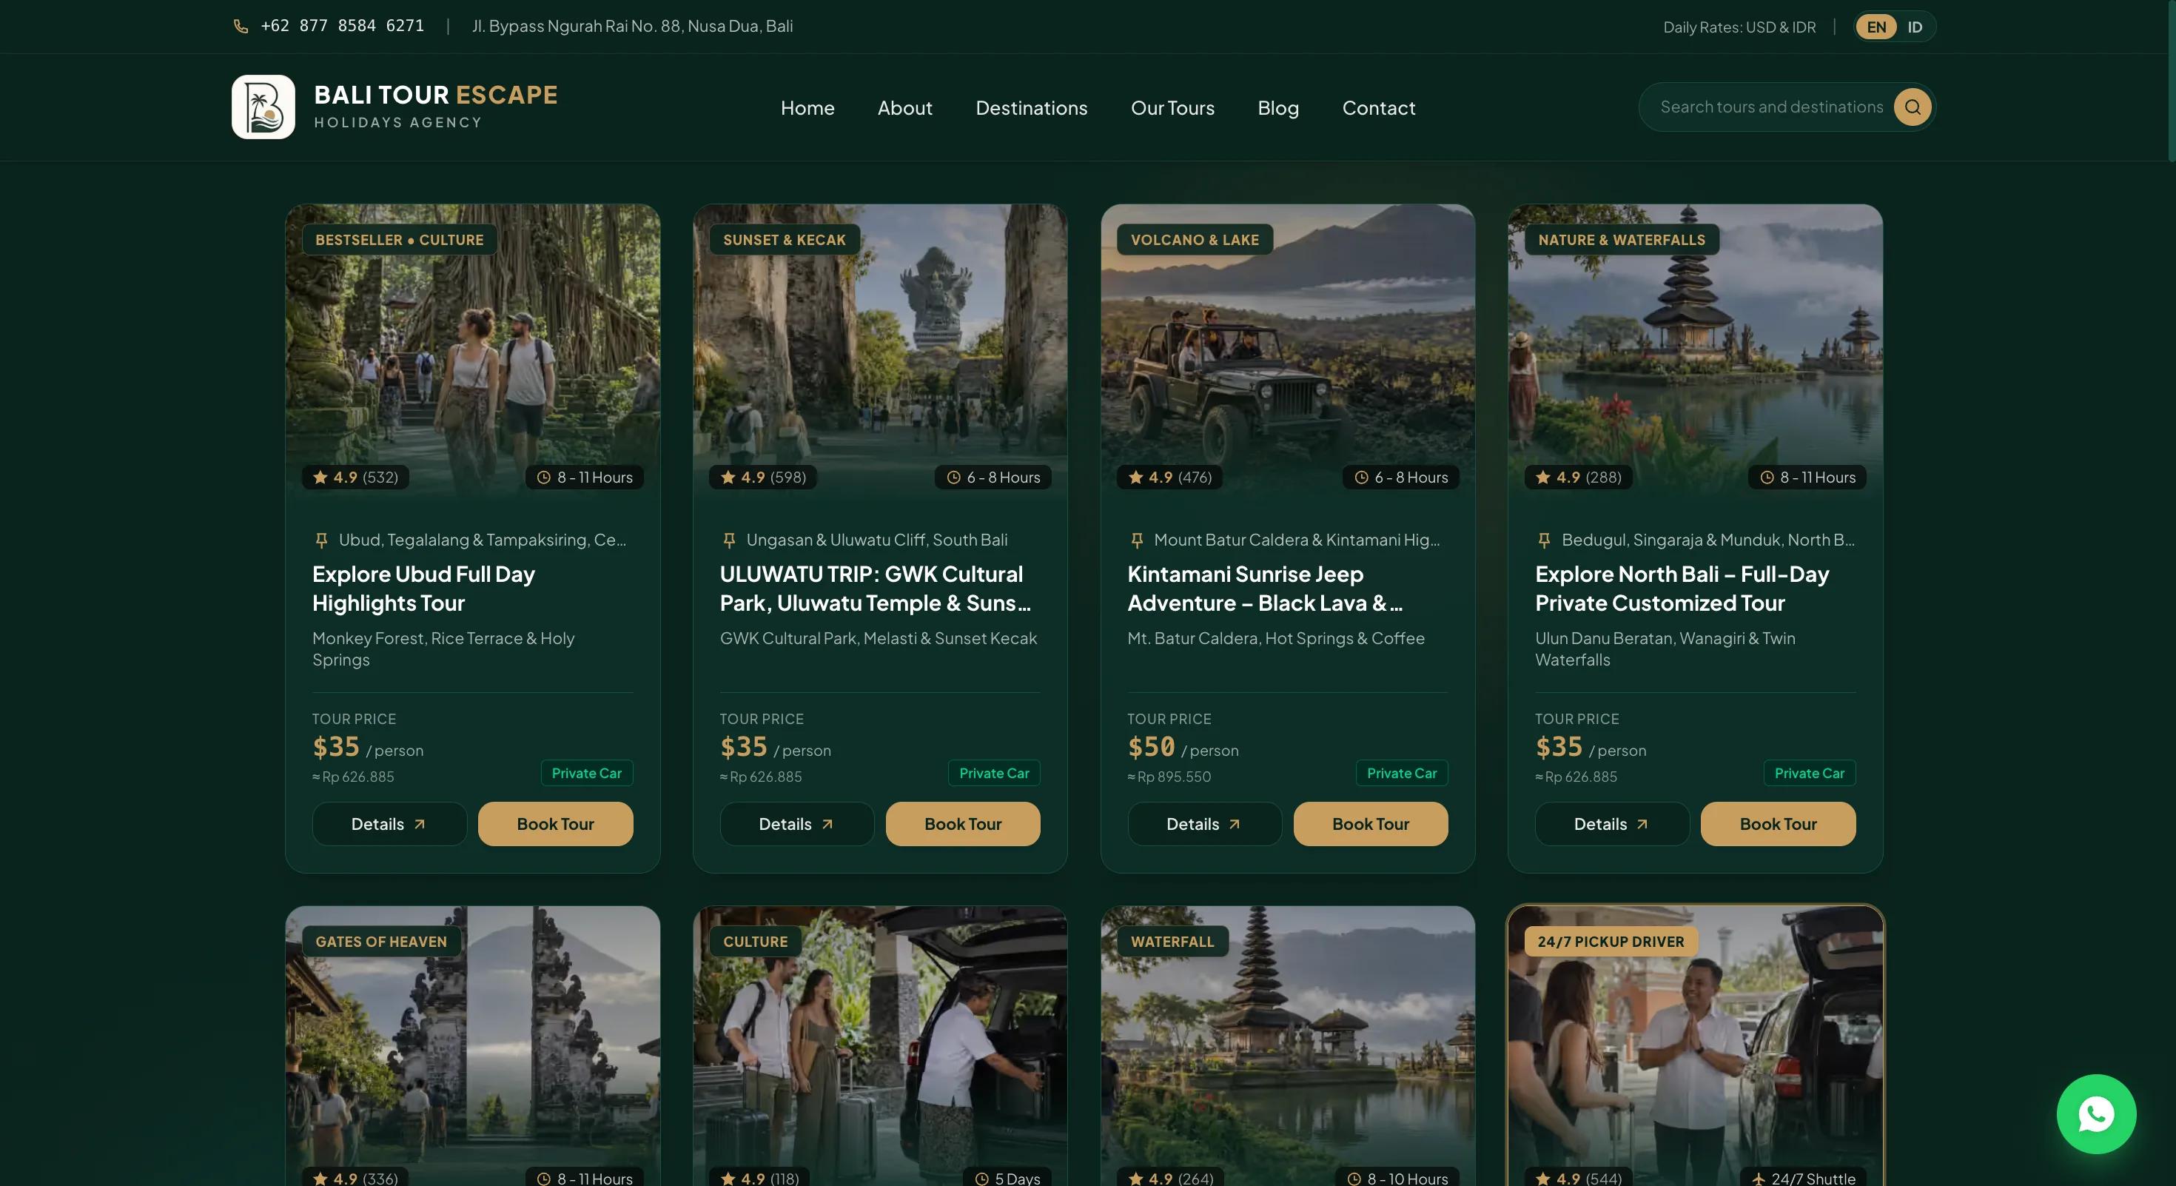Click the star rating 4.9 (598) badge
The width and height of the screenshot is (2176, 1186).
coord(764,478)
